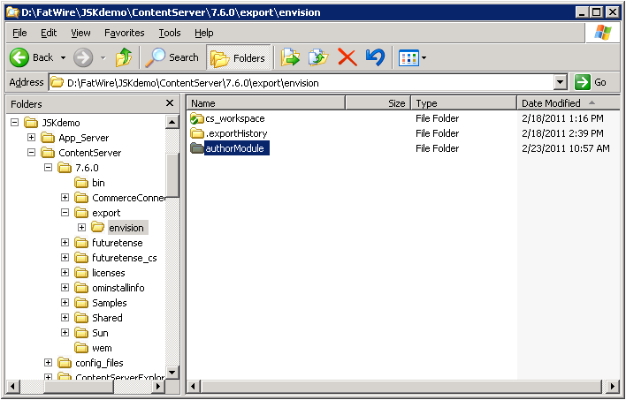
Task: Go up one folder level icon
Action: click(x=124, y=57)
